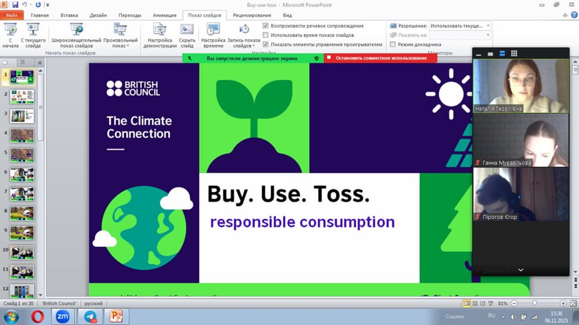Zoom in with plus button
Screen dimensions: 579x325
[563, 303]
